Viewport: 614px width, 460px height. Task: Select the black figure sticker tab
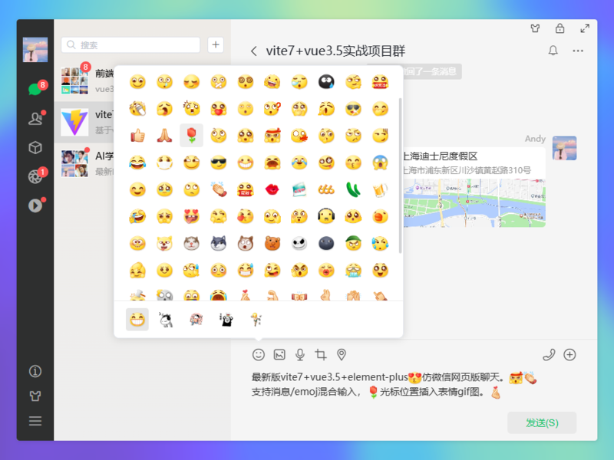pyautogui.click(x=226, y=320)
